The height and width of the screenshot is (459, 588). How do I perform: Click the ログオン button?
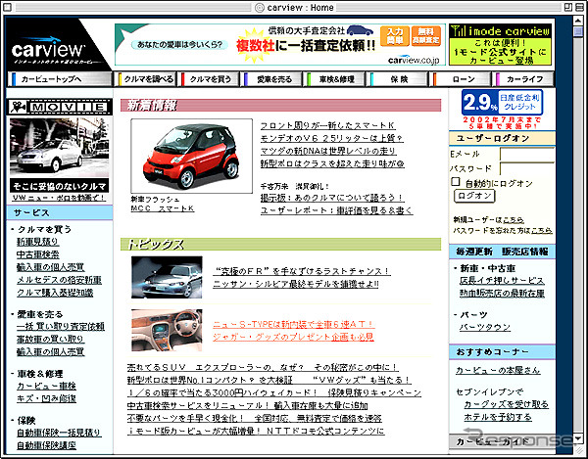tap(474, 196)
